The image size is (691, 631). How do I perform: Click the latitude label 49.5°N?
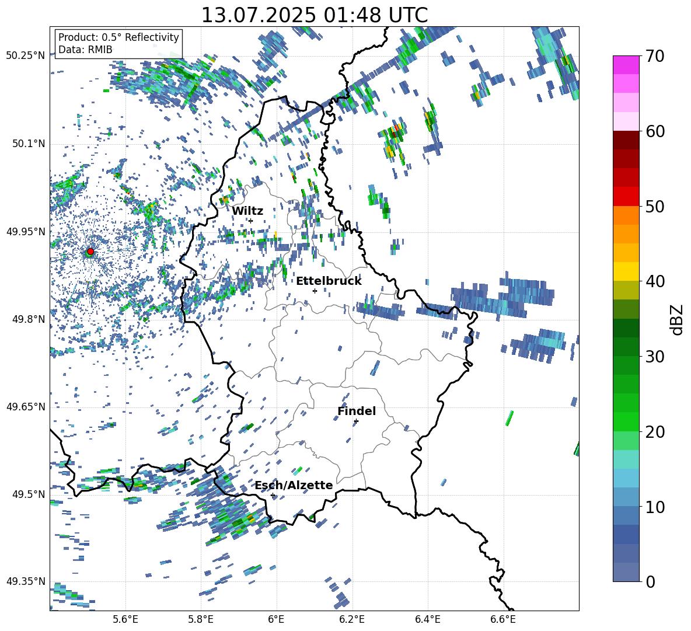click(x=28, y=494)
